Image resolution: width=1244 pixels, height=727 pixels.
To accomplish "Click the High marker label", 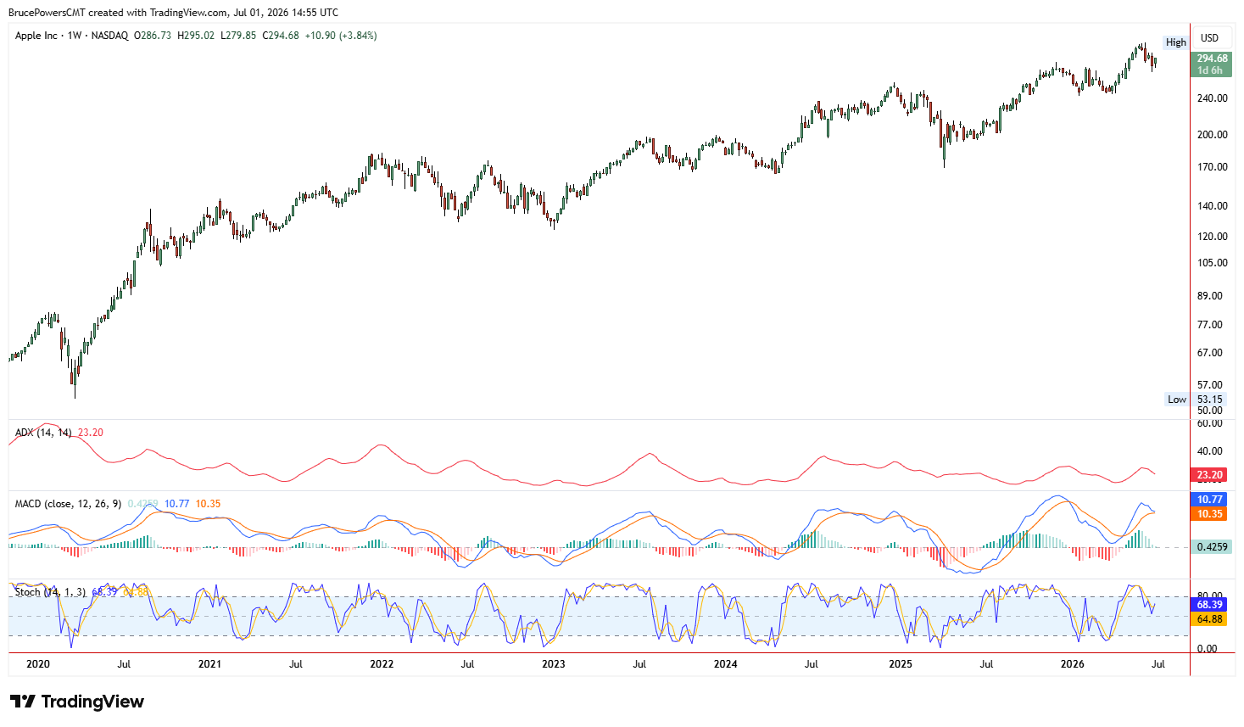I will pos(1175,42).
